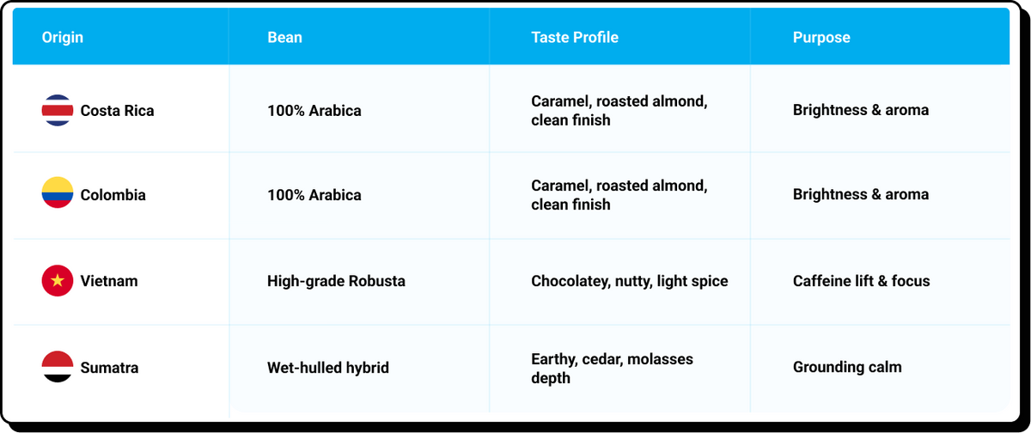Click the Vietnam flag icon
The width and height of the screenshot is (1031, 433).
pyautogui.click(x=58, y=281)
